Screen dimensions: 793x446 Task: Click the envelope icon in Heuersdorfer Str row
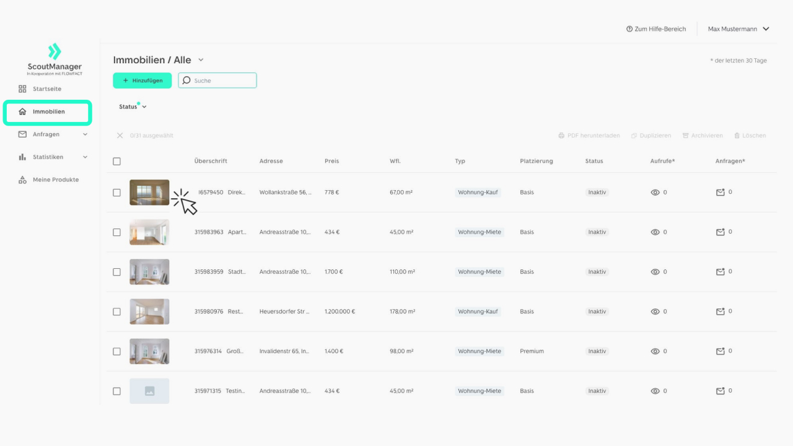coord(720,312)
